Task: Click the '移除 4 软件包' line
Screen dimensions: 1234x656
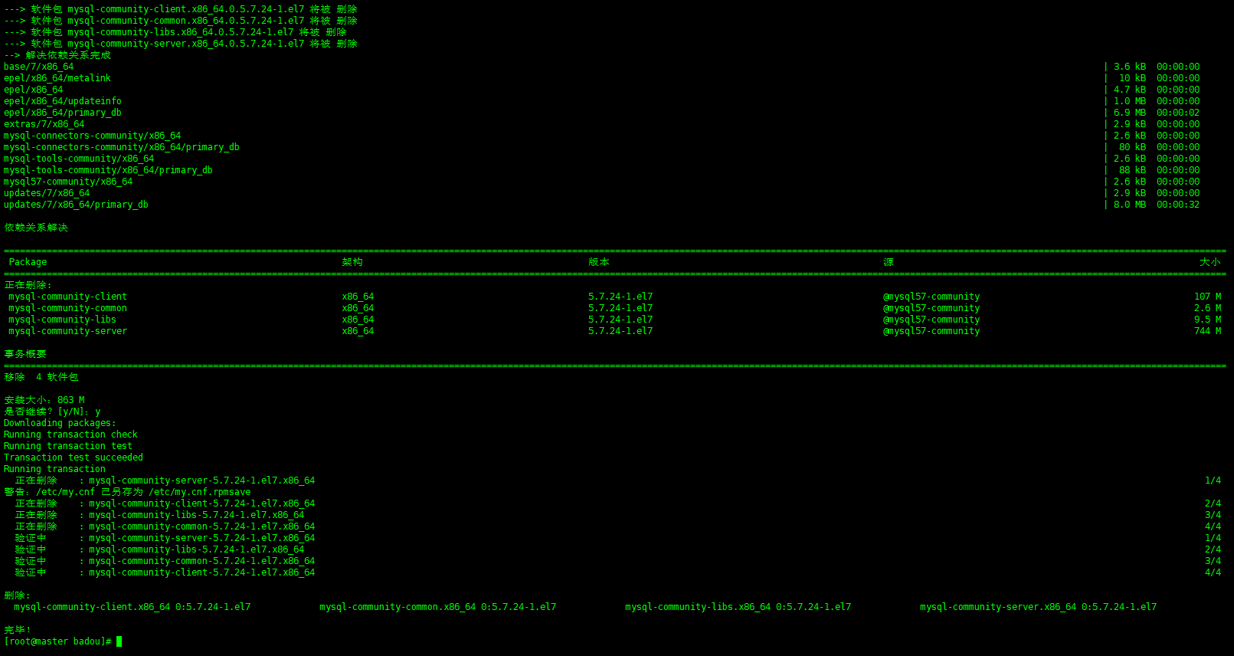Action: coord(41,377)
